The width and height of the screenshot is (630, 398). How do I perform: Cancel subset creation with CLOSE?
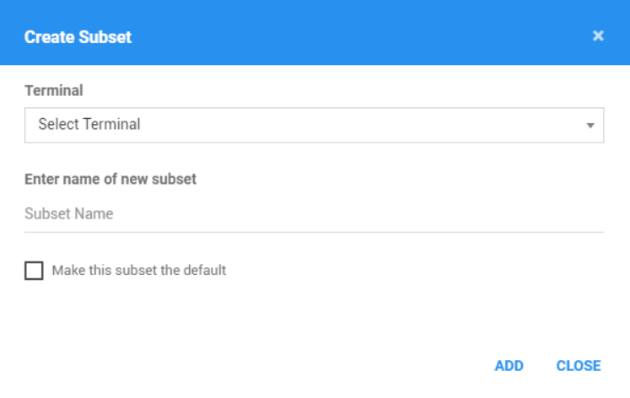[x=579, y=365]
